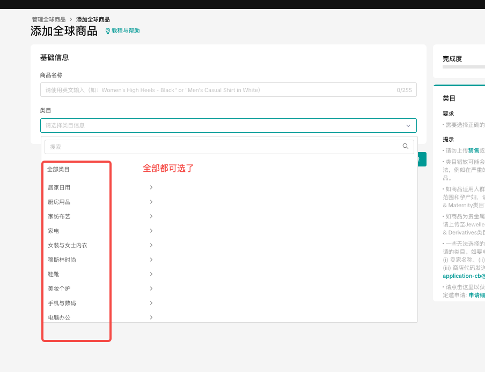Expand the 厨房用品 category arrow

(x=151, y=202)
